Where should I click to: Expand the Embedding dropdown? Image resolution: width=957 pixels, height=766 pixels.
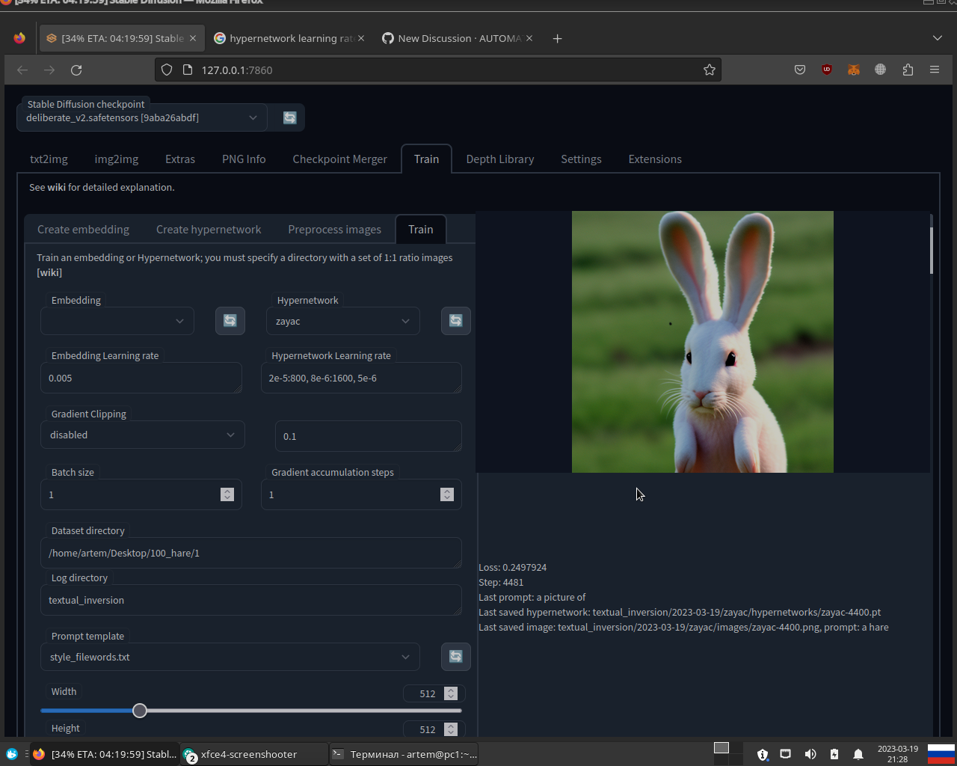point(117,321)
